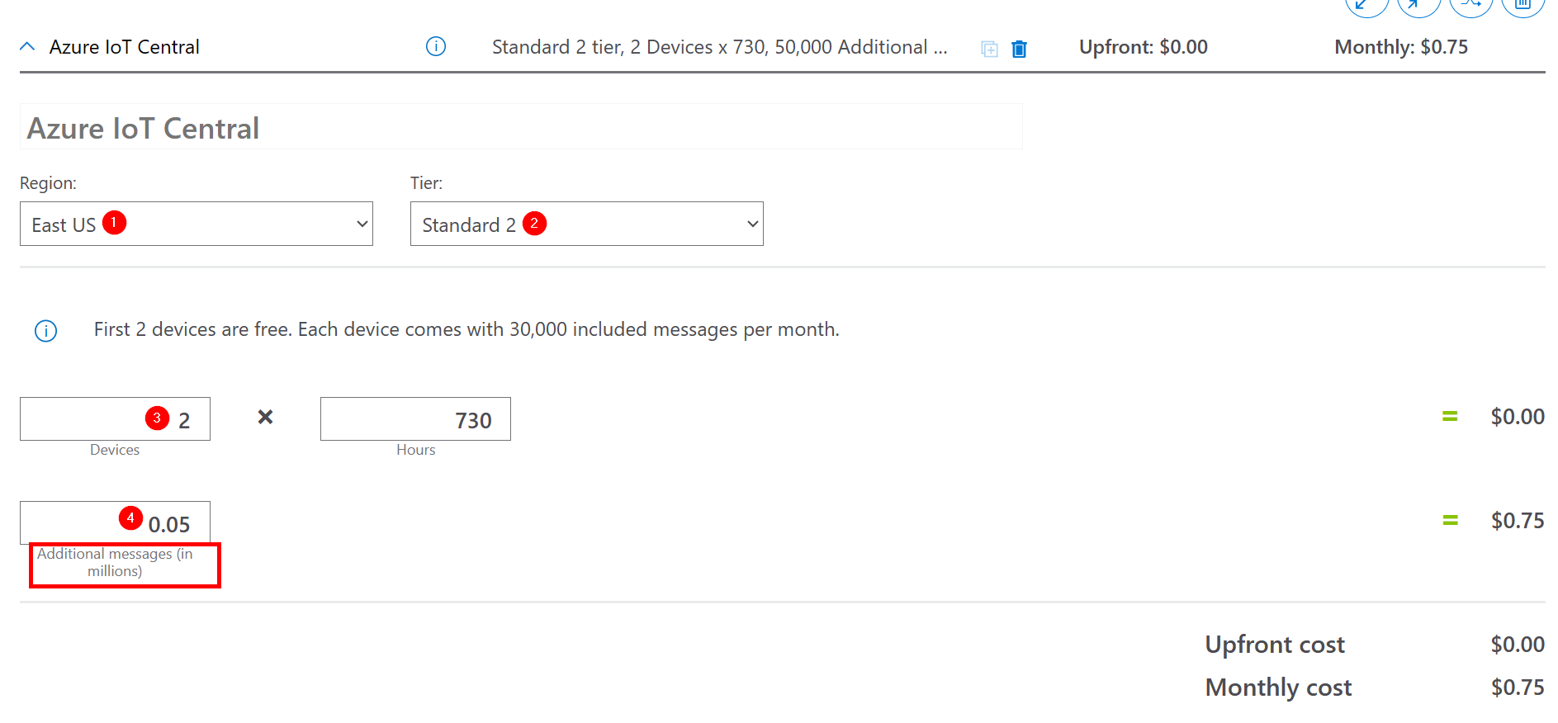The height and width of the screenshot is (723, 1558).
Task: Click the 'Tier:' label
Action: click(x=426, y=183)
